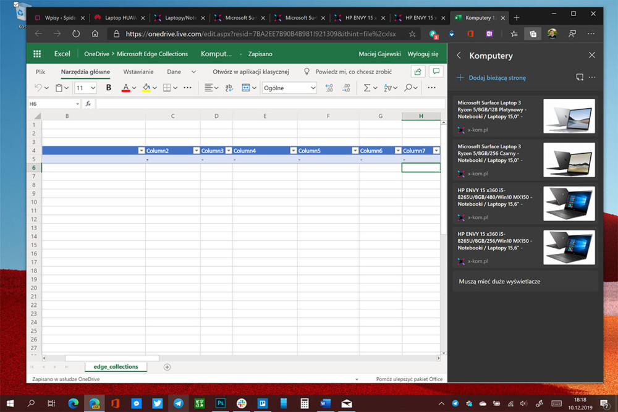The width and height of the screenshot is (618, 412).
Task: Expand more ribbon tabs chevron after Dane
Action: 193,72
